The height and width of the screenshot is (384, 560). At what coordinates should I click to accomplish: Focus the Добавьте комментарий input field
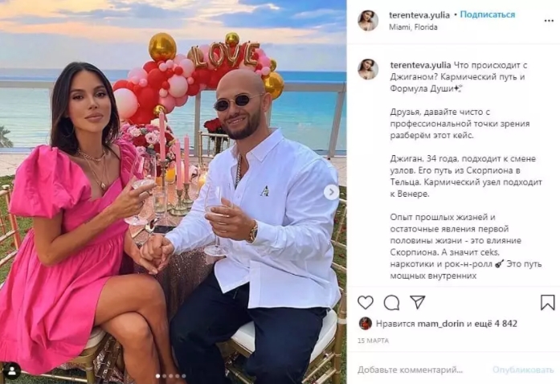click(422, 370)
